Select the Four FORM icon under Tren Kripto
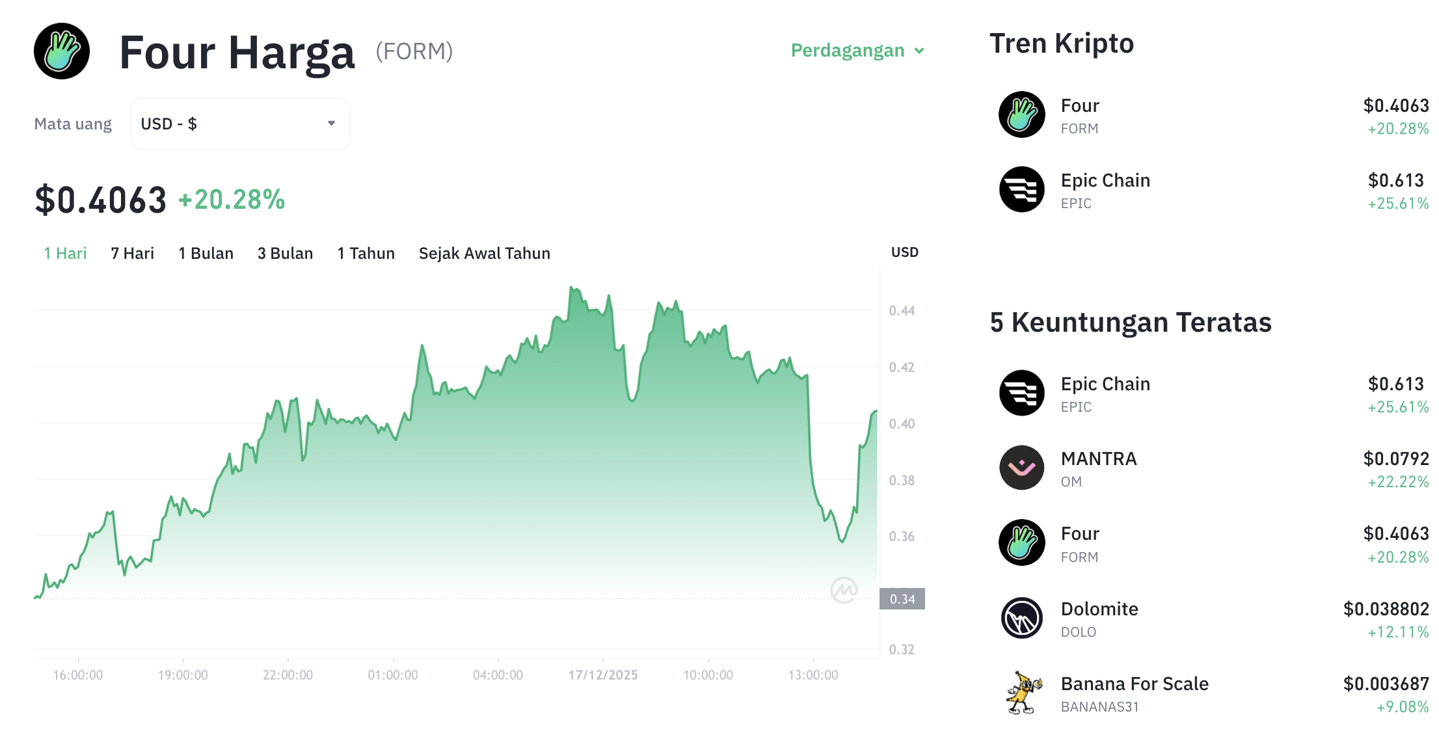 (x=1021, y=114)
